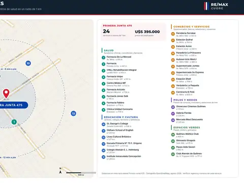
Task: Click 'Escuela Primaria N° 73 F. Origone' entry
Action: click(x=124, y=143)
